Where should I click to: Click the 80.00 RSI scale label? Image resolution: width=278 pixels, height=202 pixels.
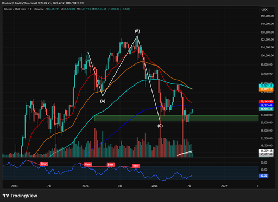click(264, 162)
